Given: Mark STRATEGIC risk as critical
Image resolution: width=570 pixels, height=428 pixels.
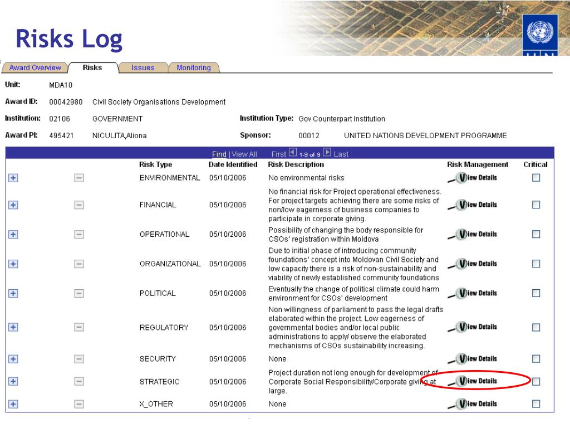Looking at the screenshot, I should (536, 382).
